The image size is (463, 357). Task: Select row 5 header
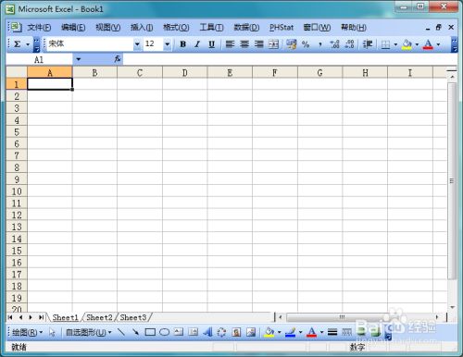click(x=17, y=132)
